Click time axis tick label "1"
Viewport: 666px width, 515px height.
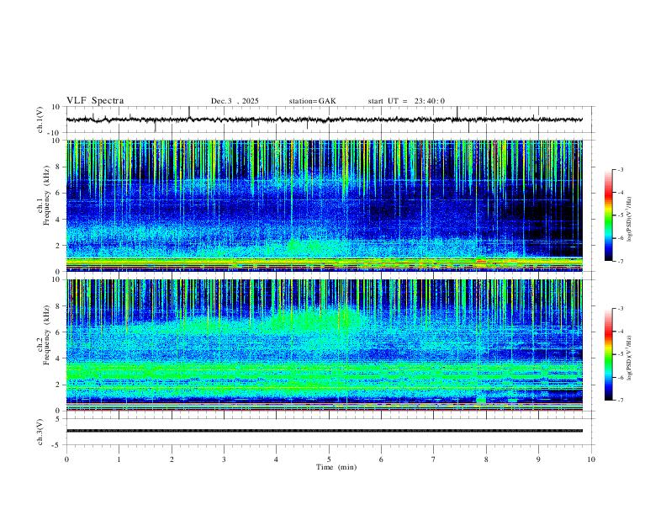pos(119,459)
